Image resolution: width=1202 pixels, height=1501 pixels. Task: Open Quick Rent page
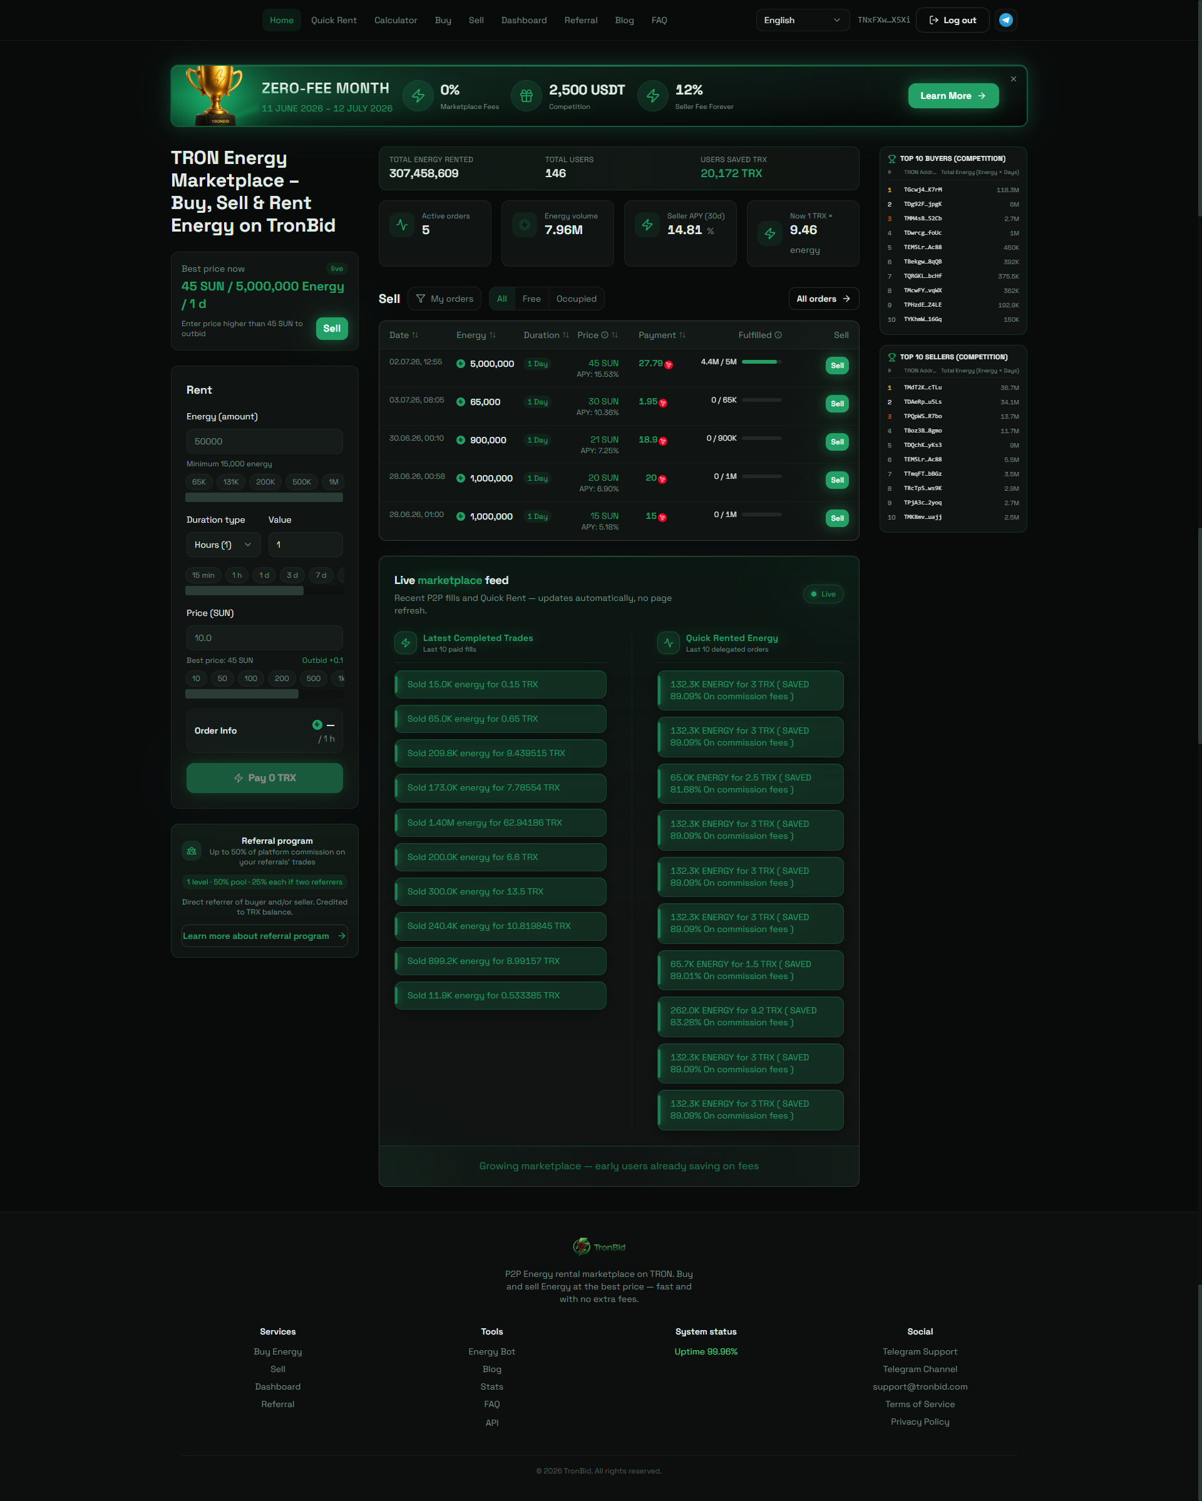coord(334,20)
